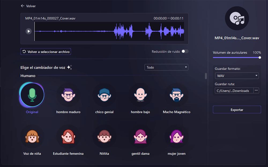Open the Todo voice filter dropdown
Image resolution: width=268 pixels, height=167 pixels.
tap(166, 67)
